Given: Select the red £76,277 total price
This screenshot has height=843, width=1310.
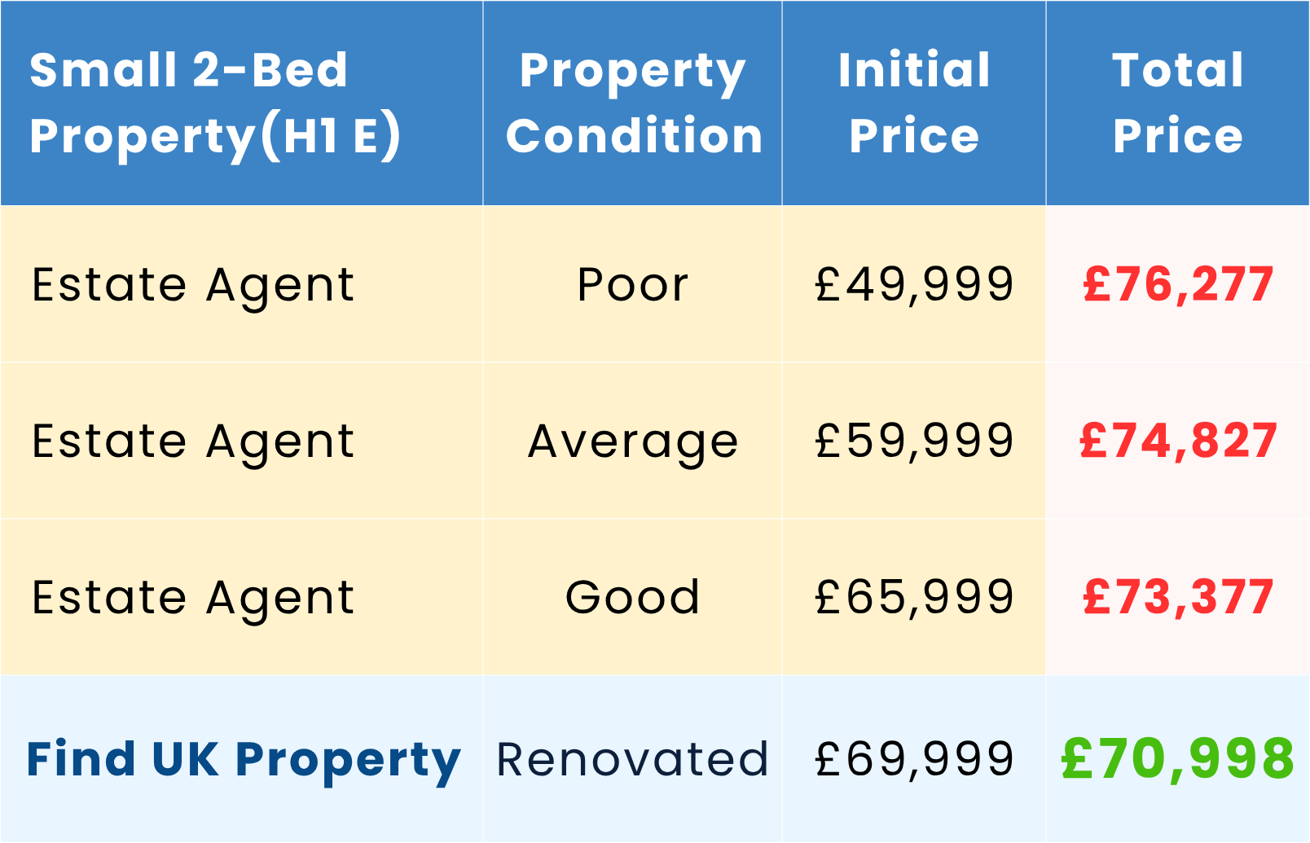Looking at the screenshot, I should click(1178, 284).
